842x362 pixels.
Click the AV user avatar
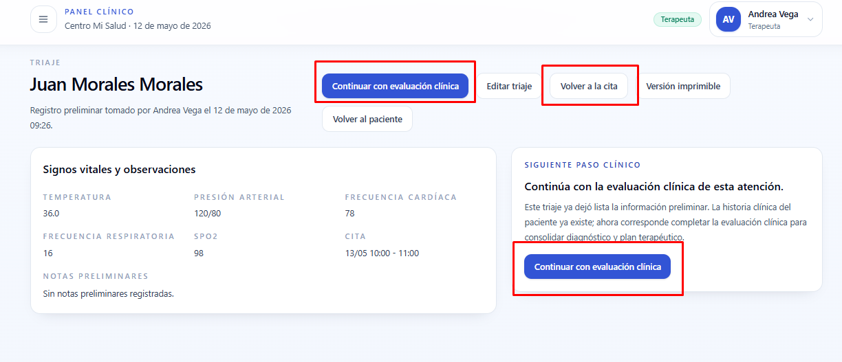pos(728,19)
